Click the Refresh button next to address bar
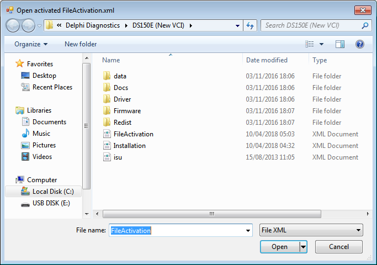Viewport: 377px width, 265px height. (x=250, y=25)
